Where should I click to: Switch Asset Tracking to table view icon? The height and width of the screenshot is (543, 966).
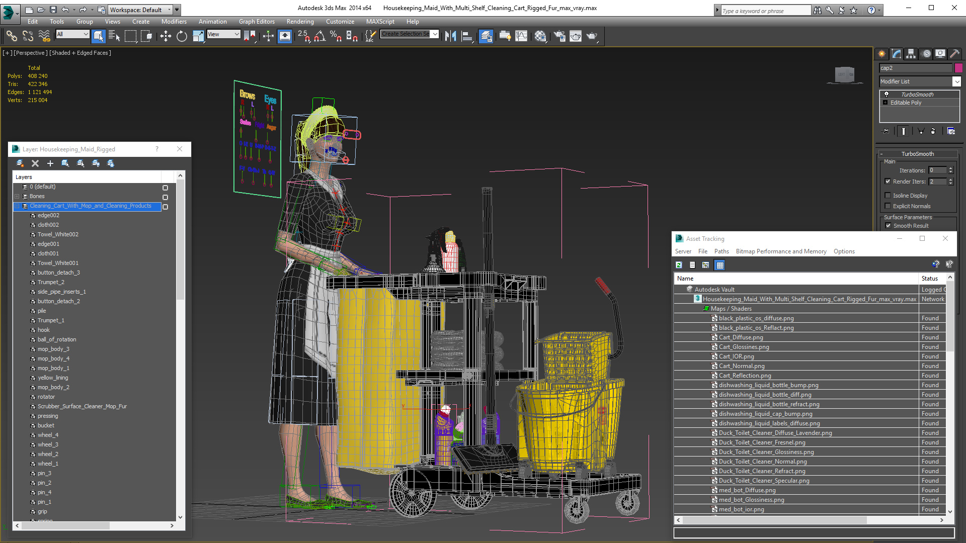point(720,265)
